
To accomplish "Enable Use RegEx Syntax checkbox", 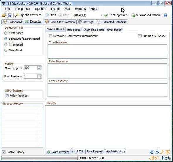I will pos(140,36).
